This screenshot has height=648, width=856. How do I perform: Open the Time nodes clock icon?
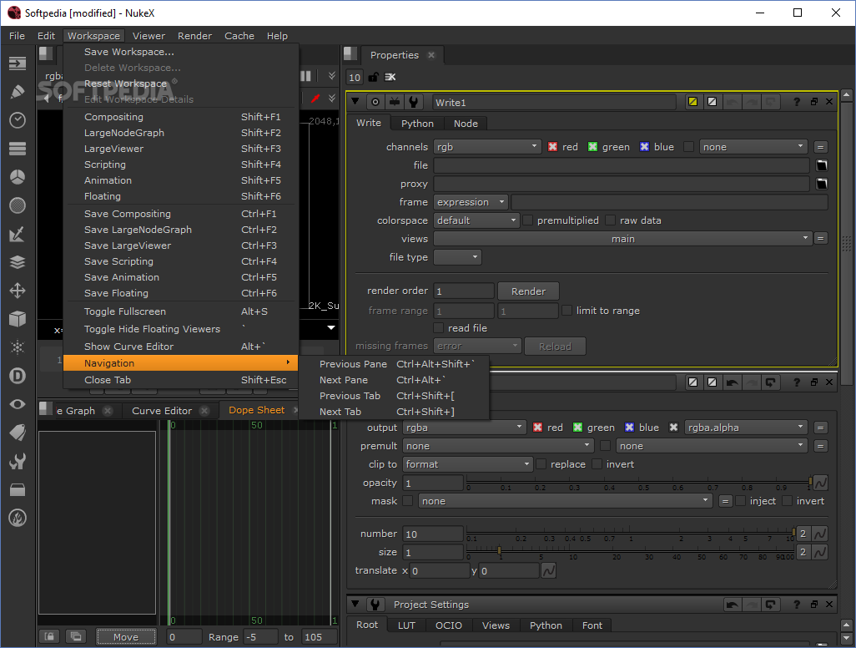18,120
